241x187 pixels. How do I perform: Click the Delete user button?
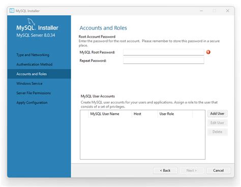217,132
